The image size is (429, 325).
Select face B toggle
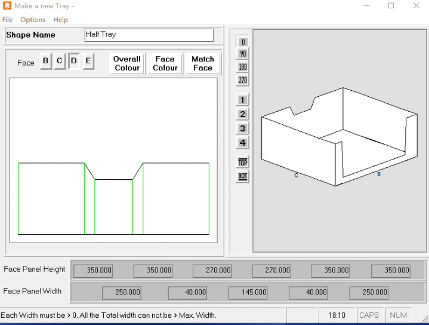coord(46,62)
